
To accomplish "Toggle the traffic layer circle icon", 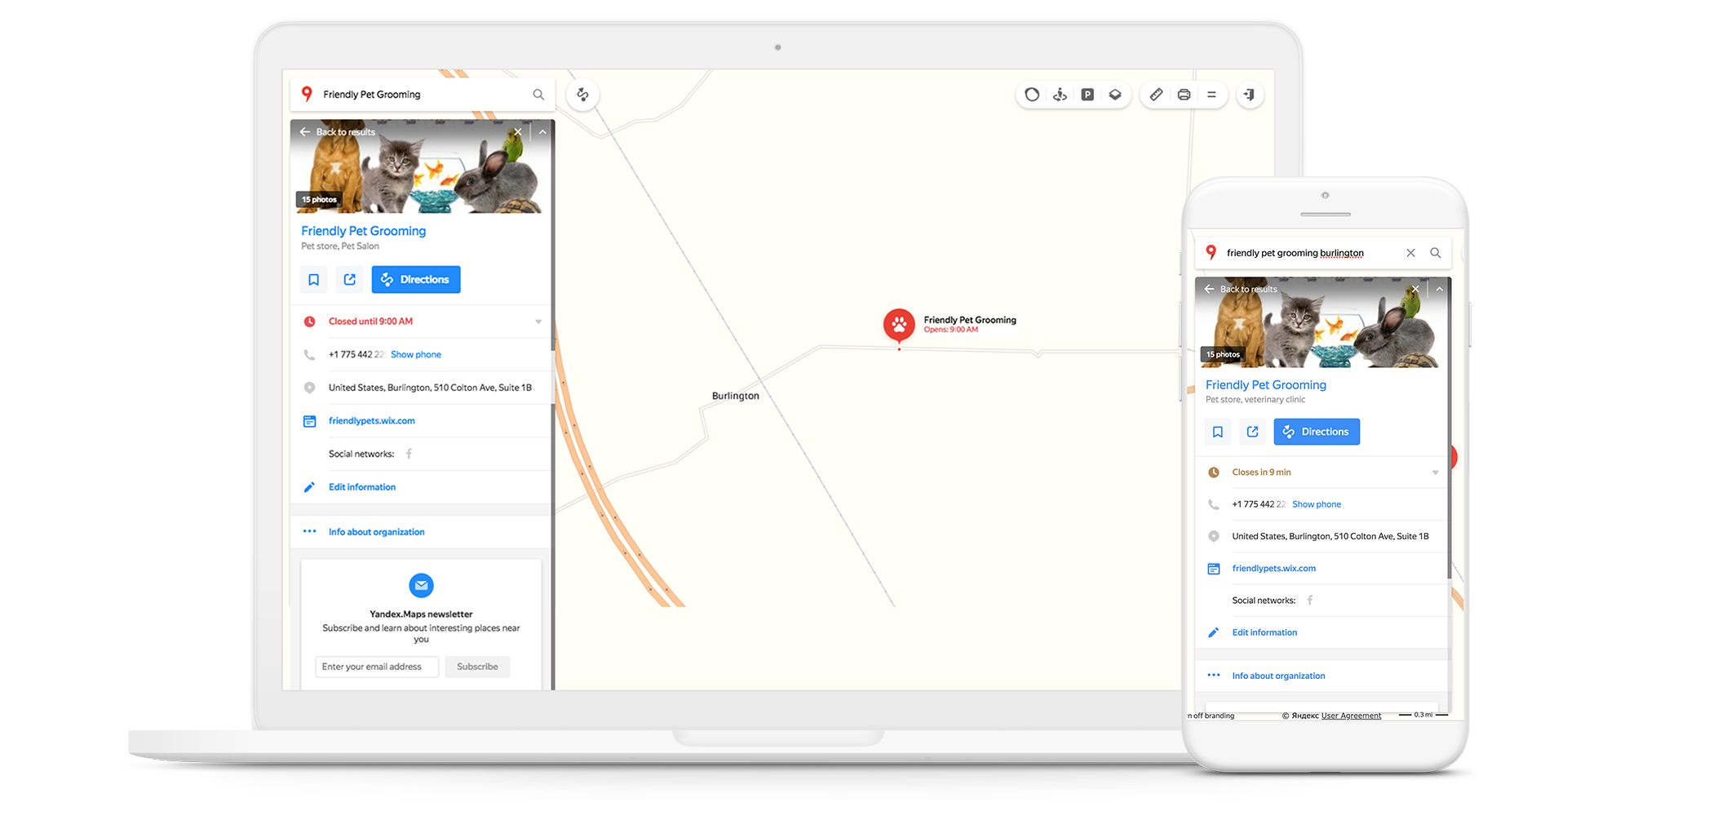I will click(x=1032, y=95).
